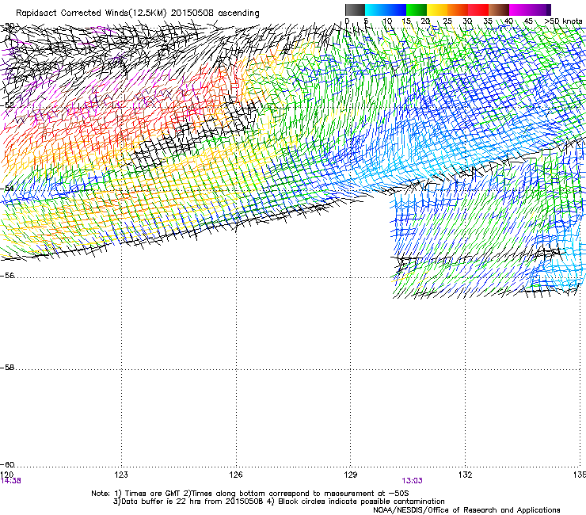586x515 pixels.
Task: Click the purple '14:38' swath time label
Action: coord(11,481)
